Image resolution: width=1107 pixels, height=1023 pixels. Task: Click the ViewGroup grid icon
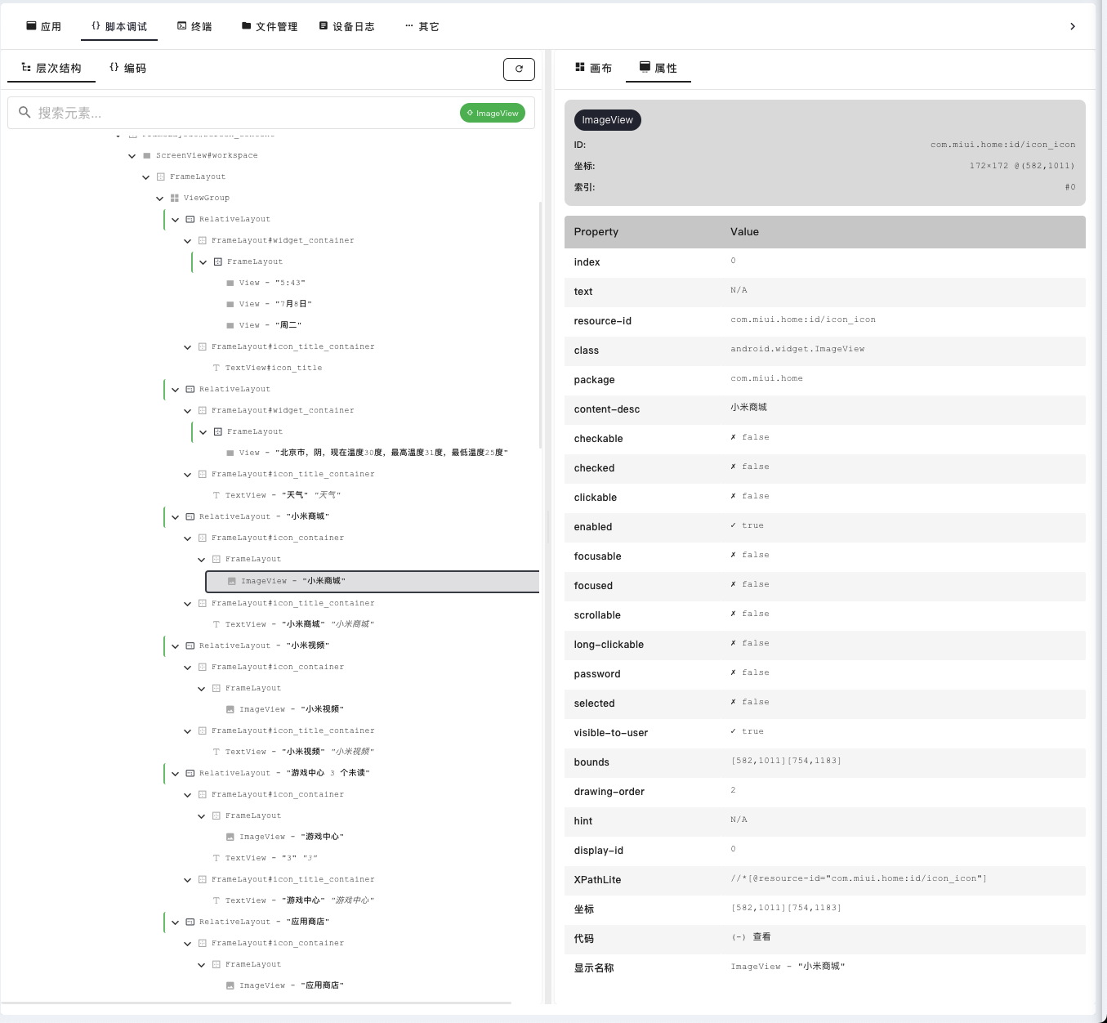click(175, 198)
